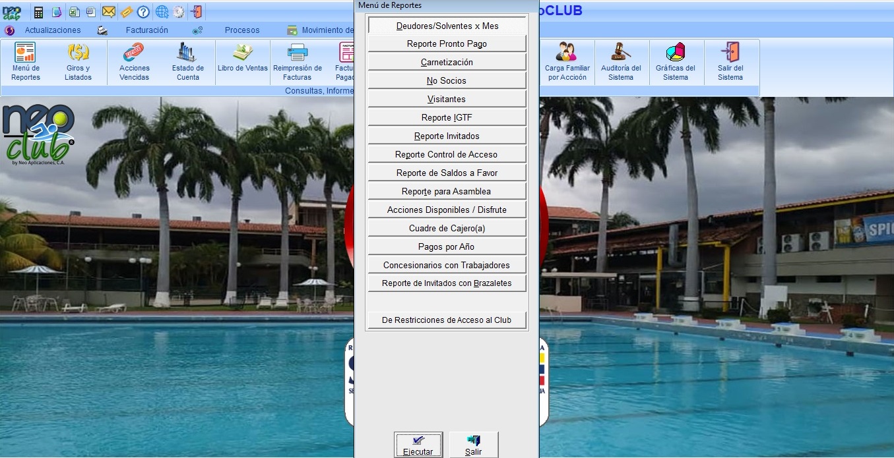Select the Visitantes report
Screen dimensions: 894x458
[x=447, y=100]
